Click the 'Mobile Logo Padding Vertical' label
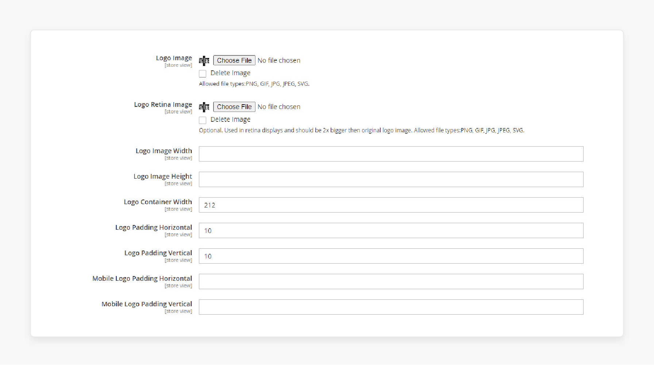 tap(146, 304)
